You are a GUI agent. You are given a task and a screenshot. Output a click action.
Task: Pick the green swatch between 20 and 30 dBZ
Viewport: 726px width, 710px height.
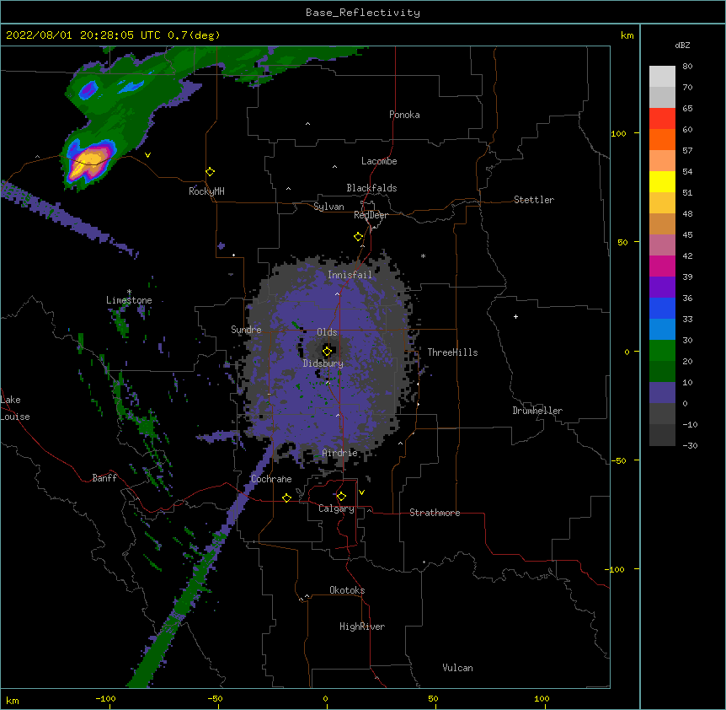click(x=662, y=351)
